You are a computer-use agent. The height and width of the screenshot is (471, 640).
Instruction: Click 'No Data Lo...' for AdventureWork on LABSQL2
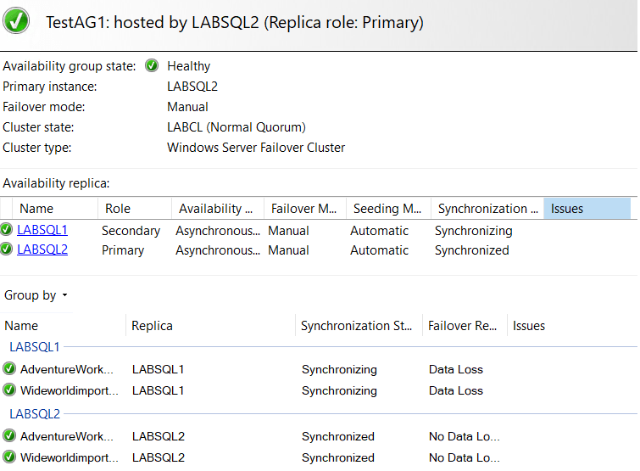click(x=464, y=436)
